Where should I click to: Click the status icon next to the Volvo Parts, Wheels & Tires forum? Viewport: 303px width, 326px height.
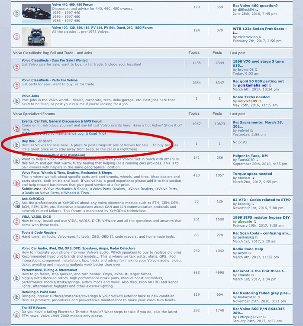click(16, 183)
